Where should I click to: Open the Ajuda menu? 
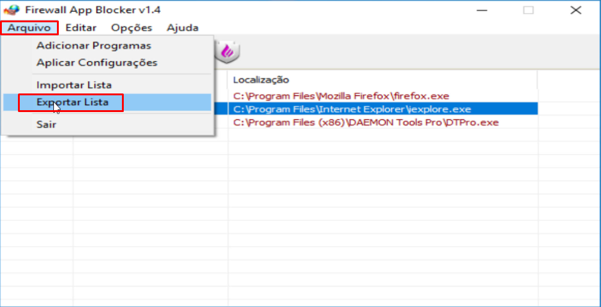pos(183,28)
